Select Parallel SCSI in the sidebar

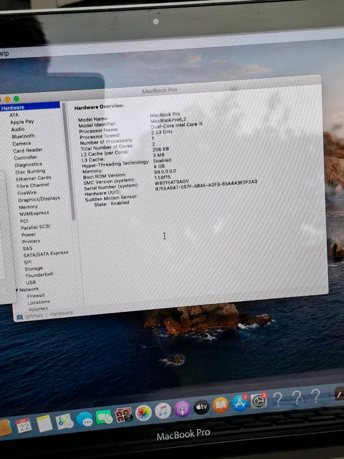36,227
